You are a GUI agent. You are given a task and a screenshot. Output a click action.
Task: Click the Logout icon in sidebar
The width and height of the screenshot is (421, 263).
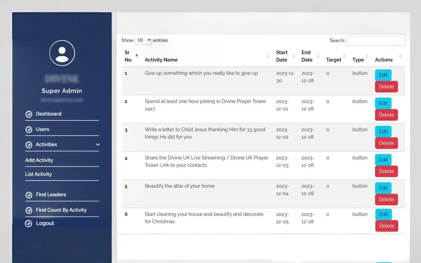(x=29, y=224)
